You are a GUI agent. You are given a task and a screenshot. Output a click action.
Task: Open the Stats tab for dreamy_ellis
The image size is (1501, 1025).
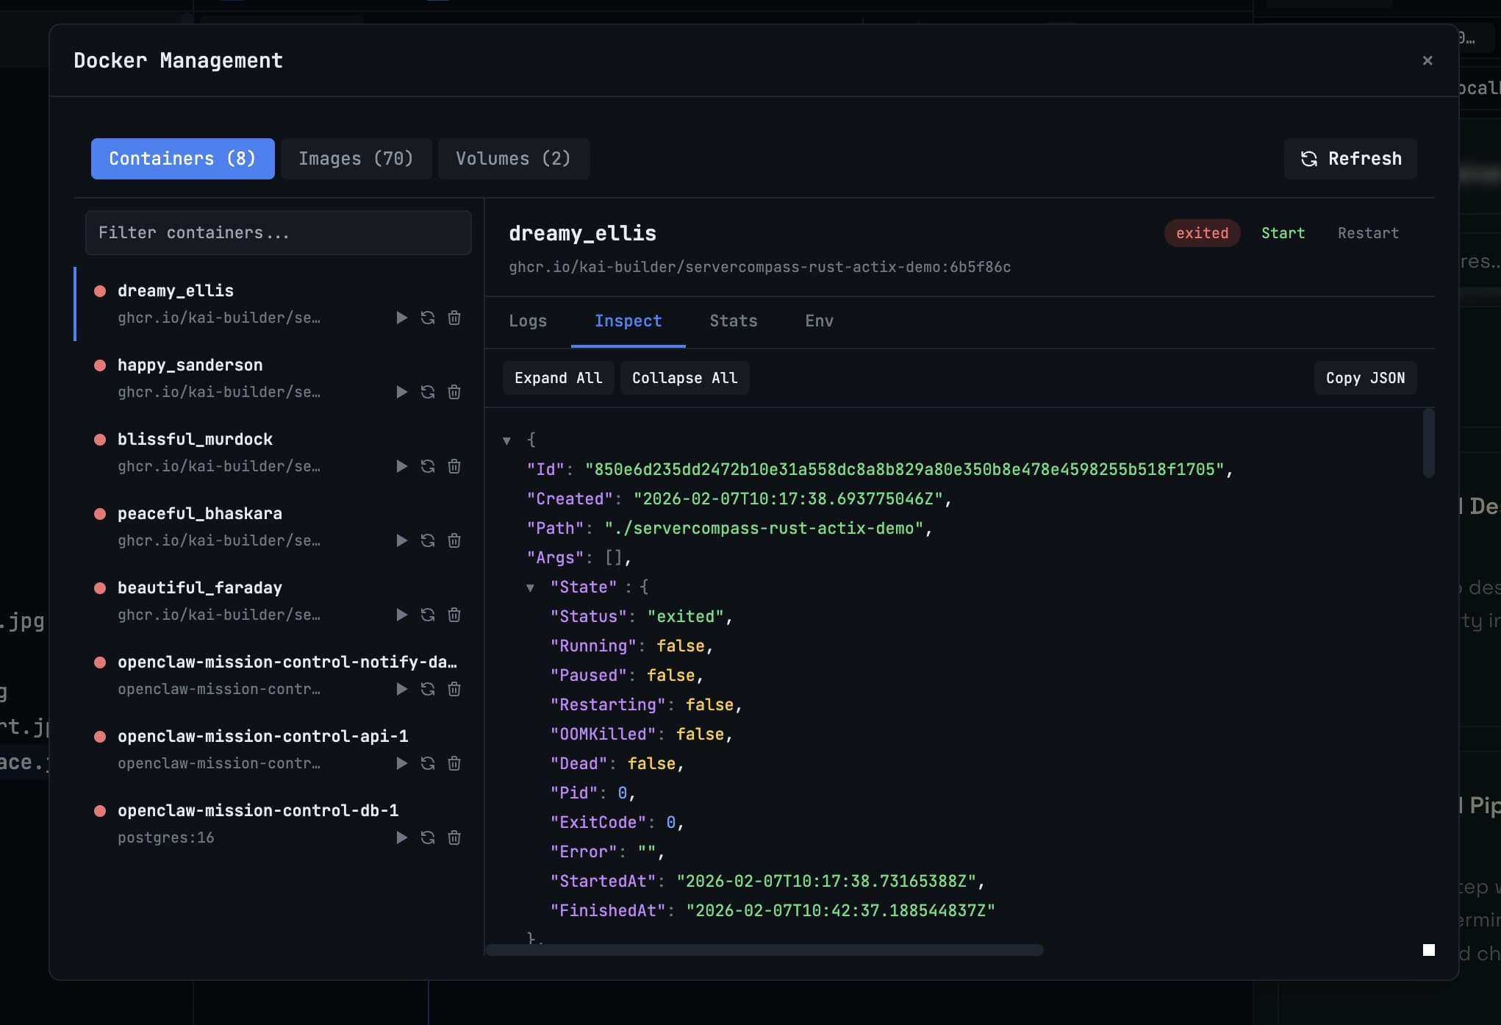coord(732,321)
